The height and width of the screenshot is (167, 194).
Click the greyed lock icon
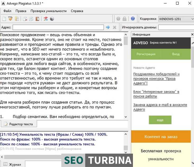(x=124, y=19)
